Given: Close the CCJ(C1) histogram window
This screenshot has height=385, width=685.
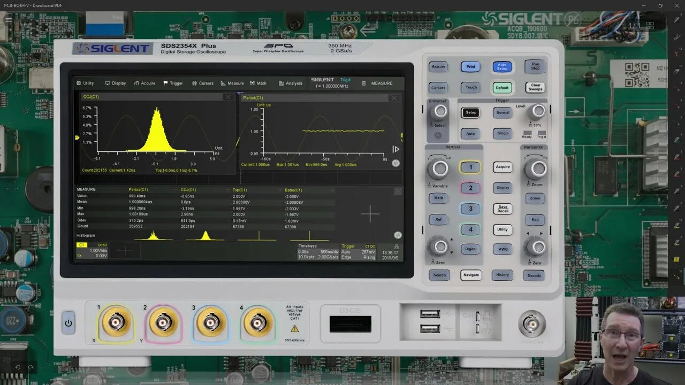Looking at the screenshot, I should point(229,97).
